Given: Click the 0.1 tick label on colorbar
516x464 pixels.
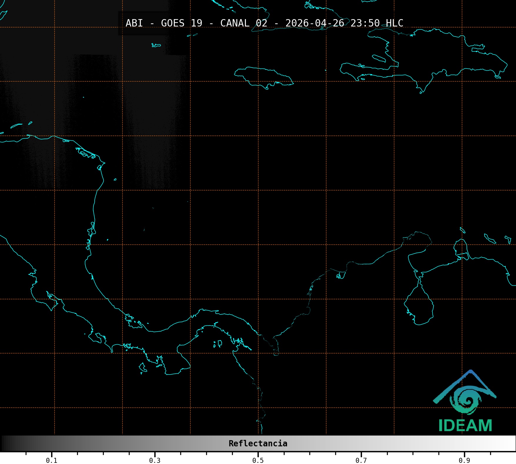Looking at the screenshot, I should pos(51,460).
